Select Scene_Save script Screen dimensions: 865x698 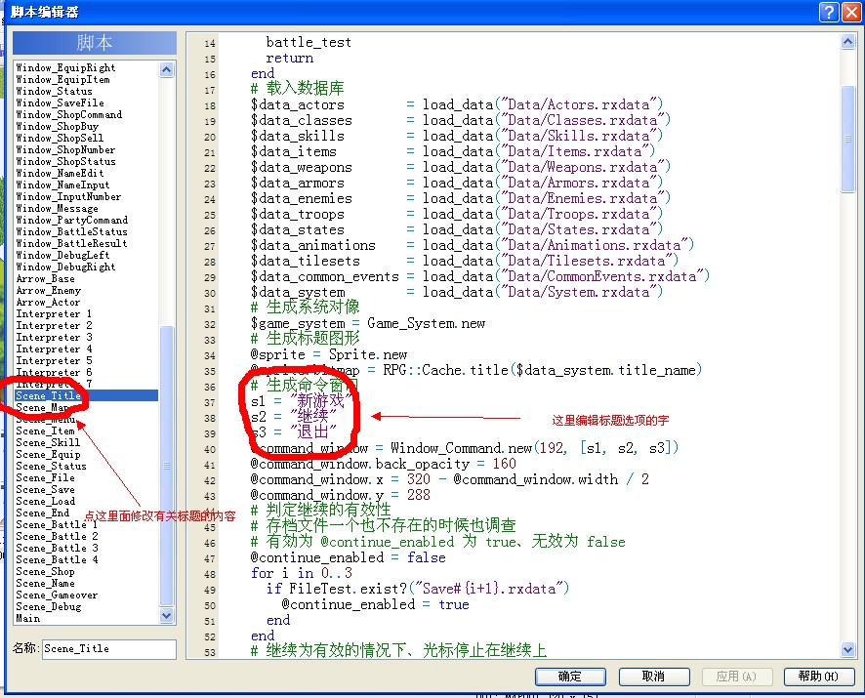click(45, 489)
